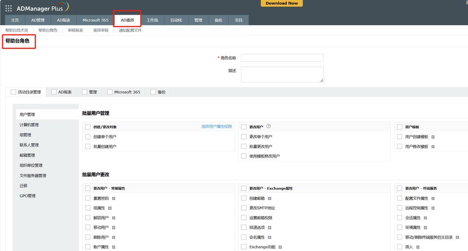Expand the icon next to 用户创建模板
Viewport: 468px width, 251px height.
(433, 137)
